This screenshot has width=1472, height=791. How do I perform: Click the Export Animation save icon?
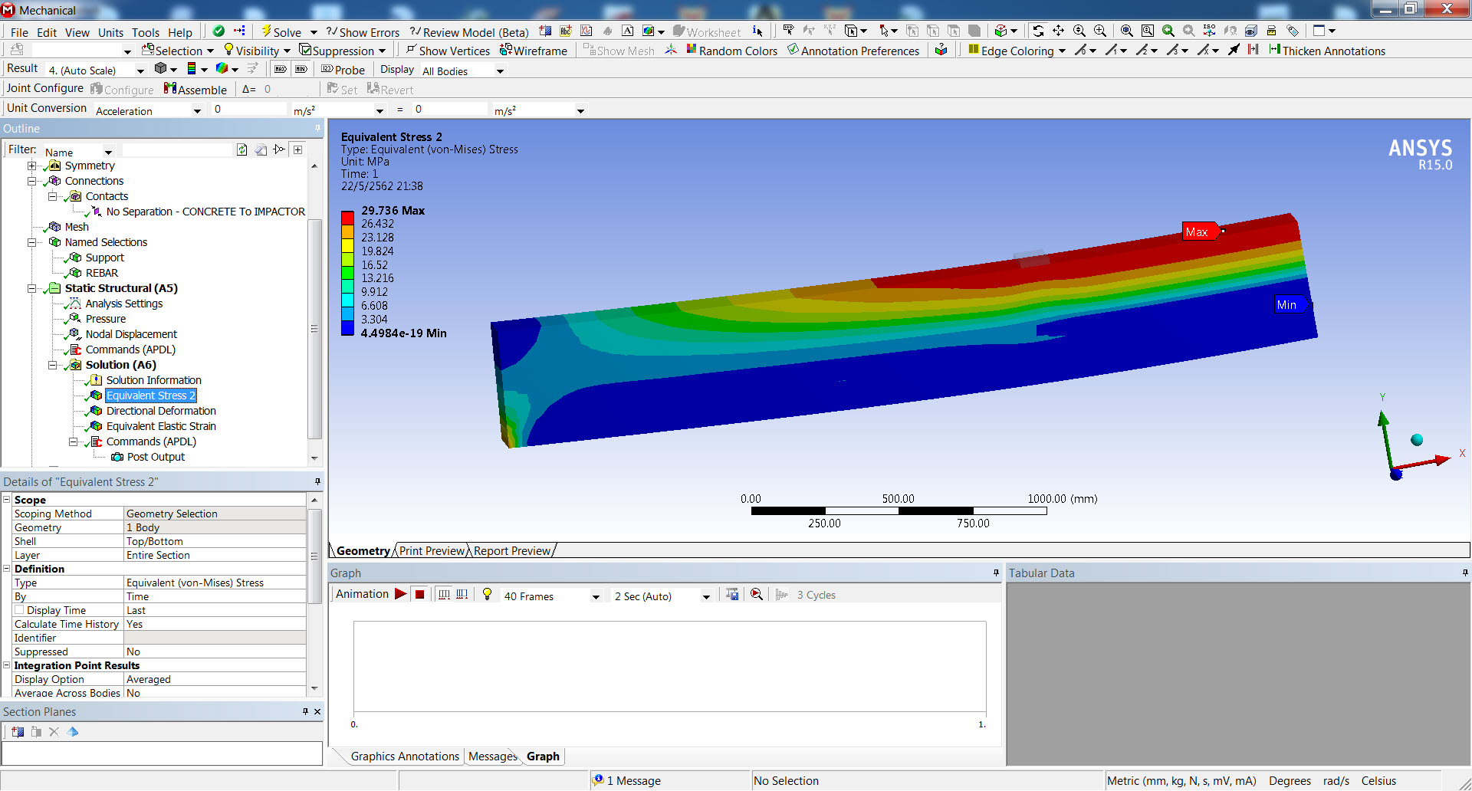tap(733, 594)
